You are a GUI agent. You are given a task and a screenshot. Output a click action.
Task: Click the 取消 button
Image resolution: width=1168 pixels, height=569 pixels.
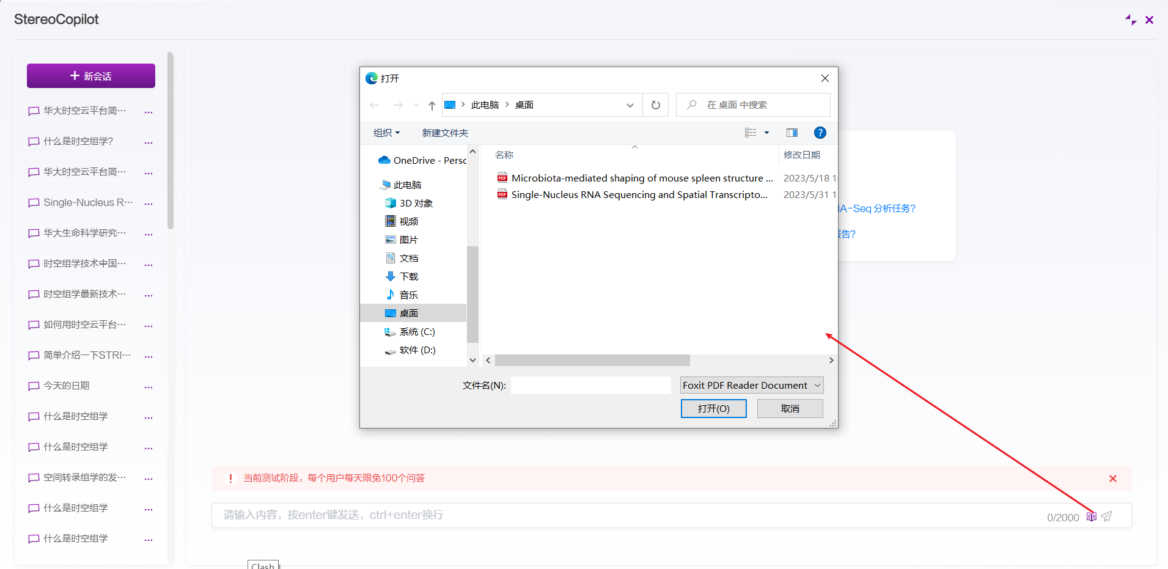790,408
